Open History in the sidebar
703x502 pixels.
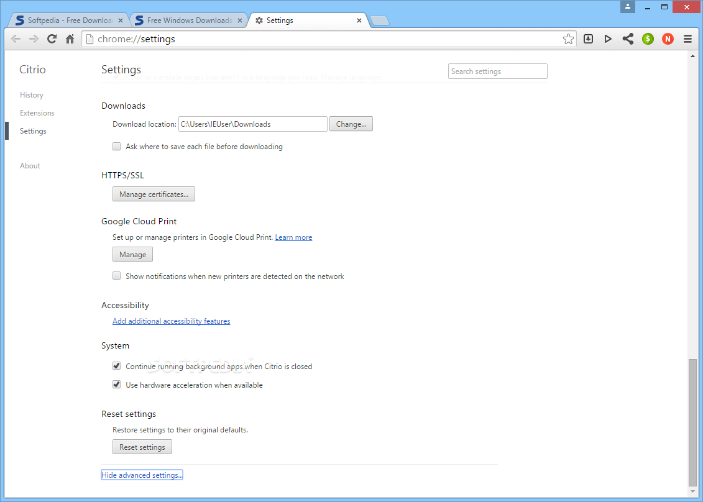tap(31, 95)
